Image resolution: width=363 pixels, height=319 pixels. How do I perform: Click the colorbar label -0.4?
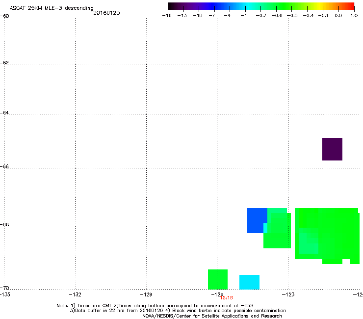pyautogui.click(x=309, y=16)
